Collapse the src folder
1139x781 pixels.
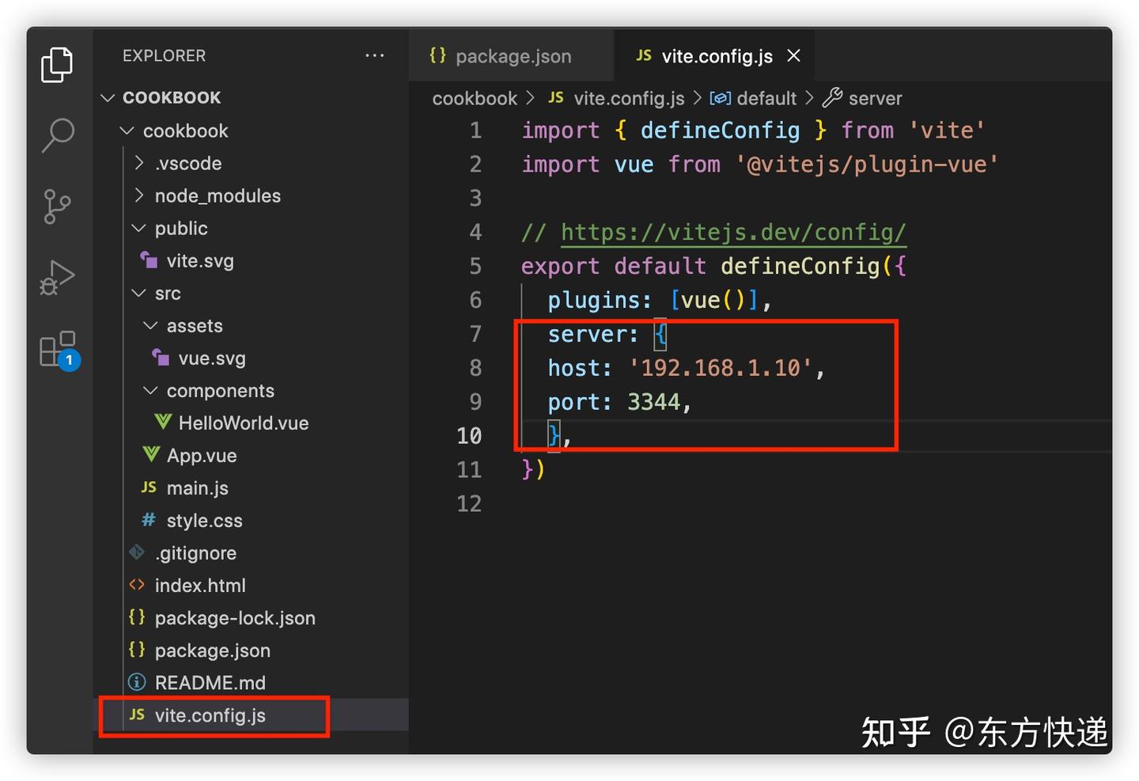pos(138,293)
